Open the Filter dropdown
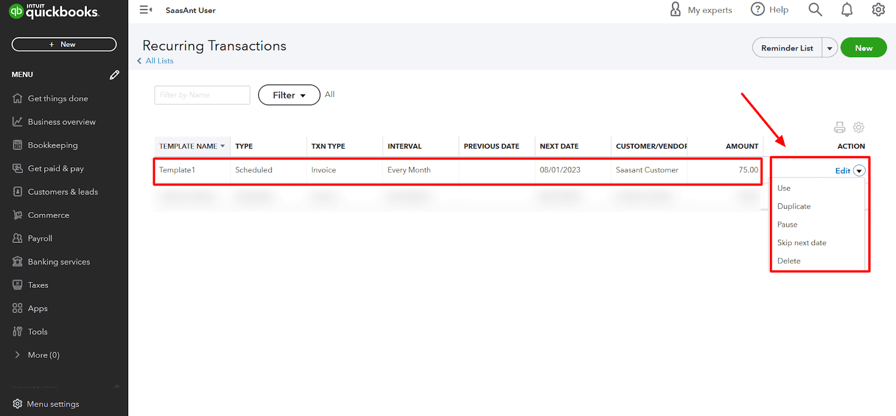896x416 pixels. click(289, 95)
